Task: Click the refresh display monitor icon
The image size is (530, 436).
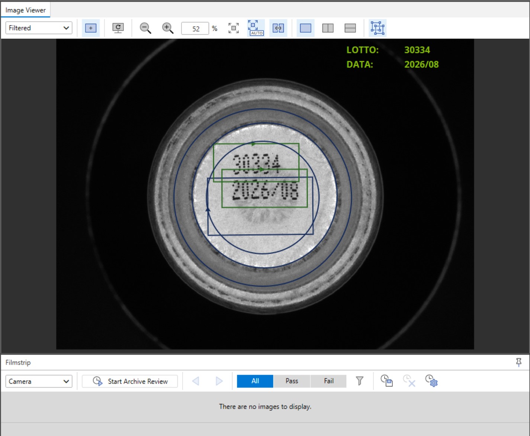Action: (x=118, y=28)
